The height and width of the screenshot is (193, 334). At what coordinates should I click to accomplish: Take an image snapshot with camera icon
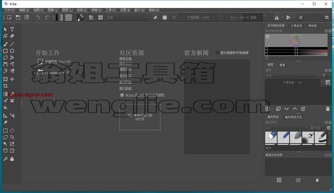coord(298,180)
